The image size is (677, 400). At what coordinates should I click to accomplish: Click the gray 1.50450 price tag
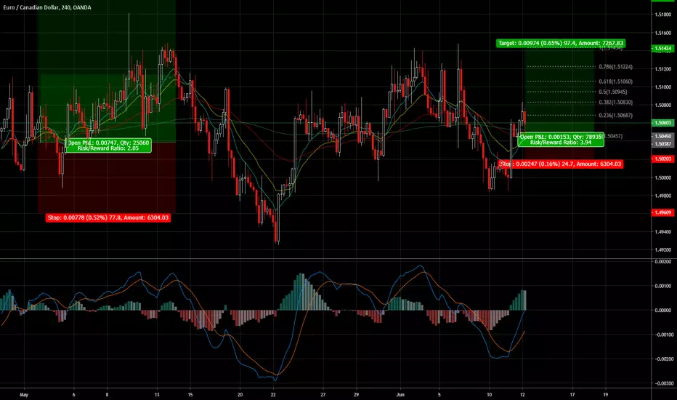(662, 136)
